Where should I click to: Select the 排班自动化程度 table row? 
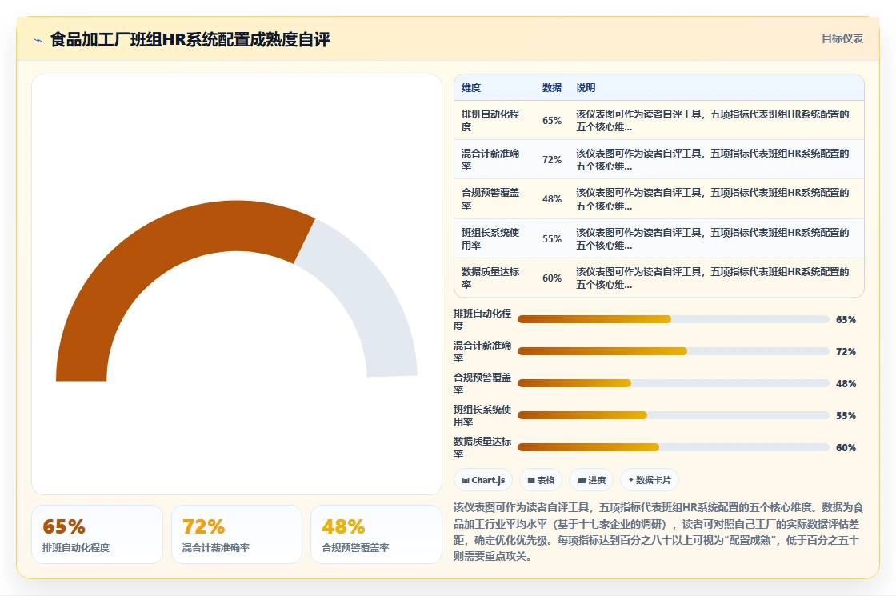coord(659,120)
